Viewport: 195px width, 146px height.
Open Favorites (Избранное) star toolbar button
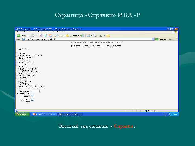72,35
